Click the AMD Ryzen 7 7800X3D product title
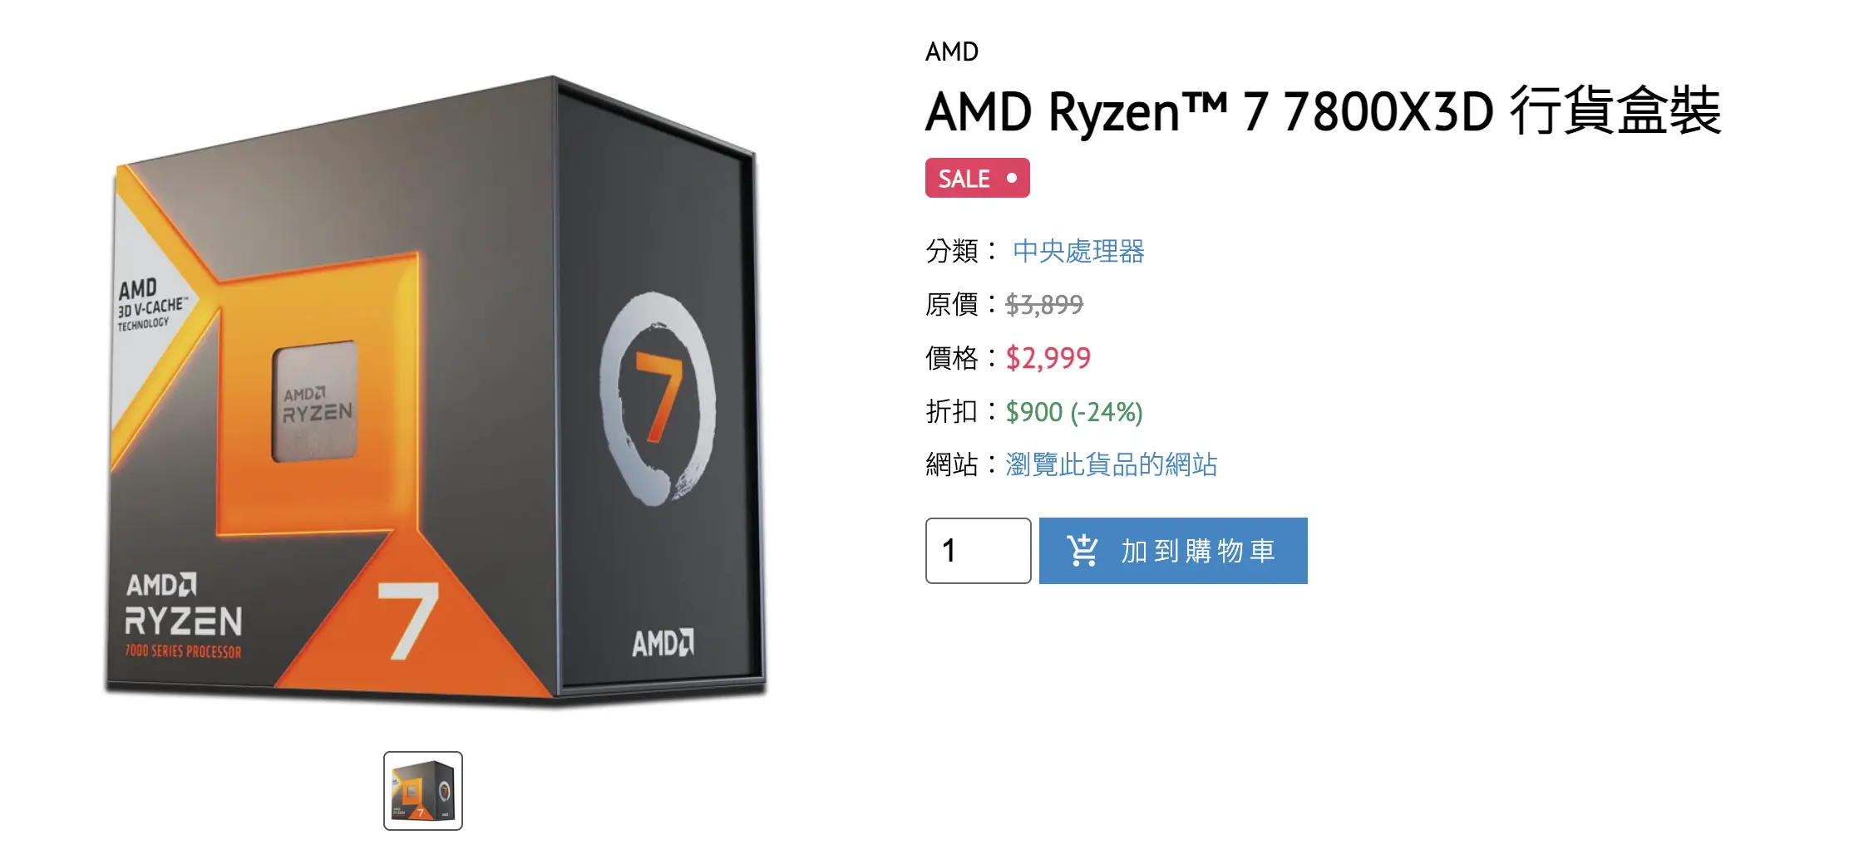This screenshot has height=864, width=1864. pyautogui.click(x=1323, y=111)
